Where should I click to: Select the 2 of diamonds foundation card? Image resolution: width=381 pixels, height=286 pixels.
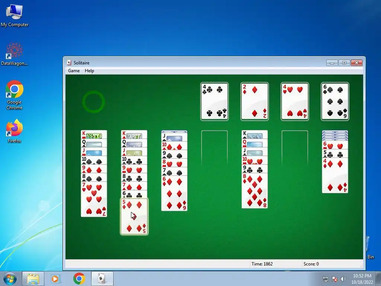[x=254, y=101]
